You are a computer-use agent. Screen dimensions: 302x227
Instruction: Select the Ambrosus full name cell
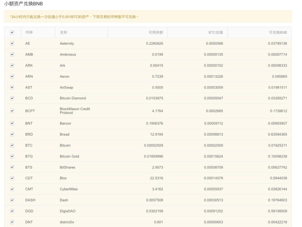pyautogui.click(x=68, y=54)
